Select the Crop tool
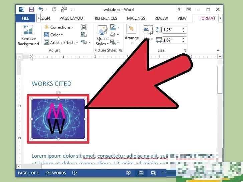 point(148,33)
